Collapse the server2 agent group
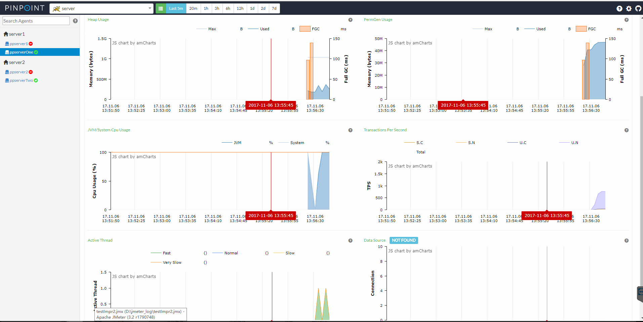Viewport: 643px width, 322px height. pyautogui.click(x=14, y=62)
